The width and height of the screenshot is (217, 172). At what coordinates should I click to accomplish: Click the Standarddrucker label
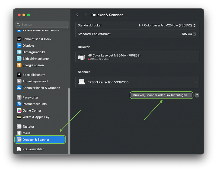click(90, 25)
